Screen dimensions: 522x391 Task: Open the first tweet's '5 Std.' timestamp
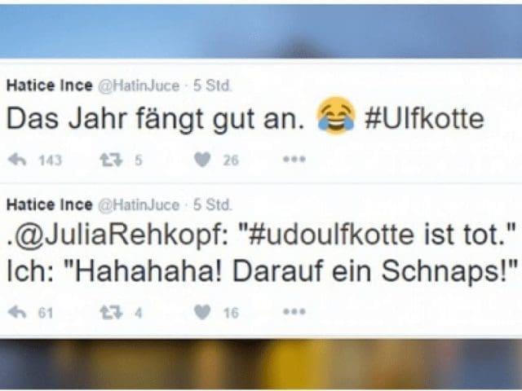click(212, 86)
